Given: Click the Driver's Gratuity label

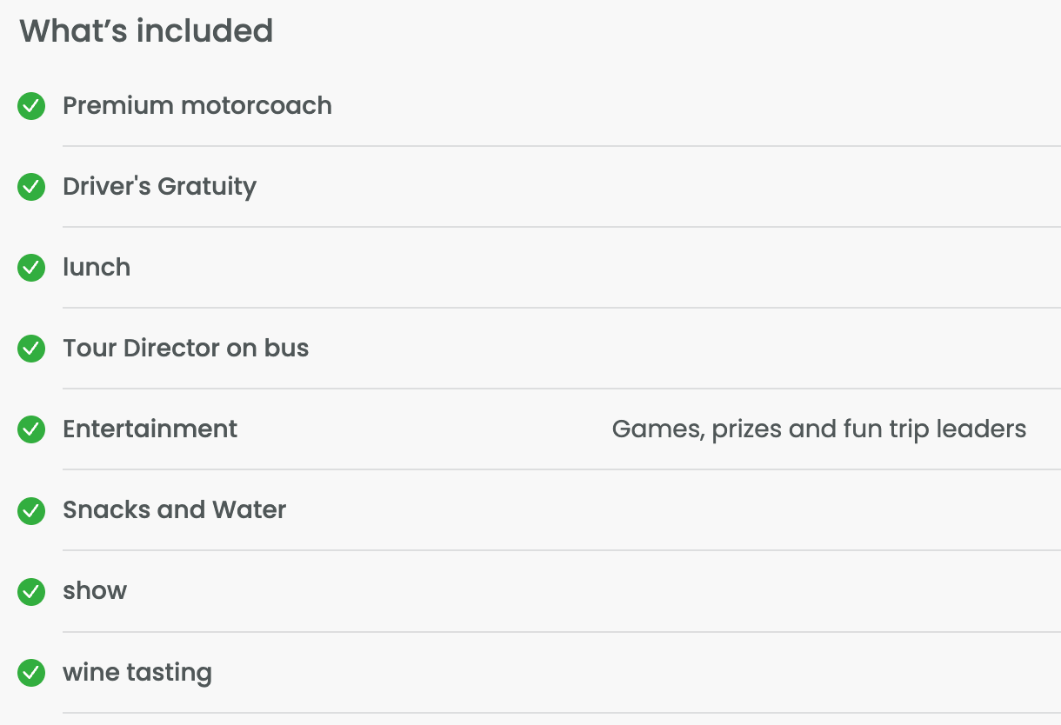Looking at the screenshot, I should 160,187.
